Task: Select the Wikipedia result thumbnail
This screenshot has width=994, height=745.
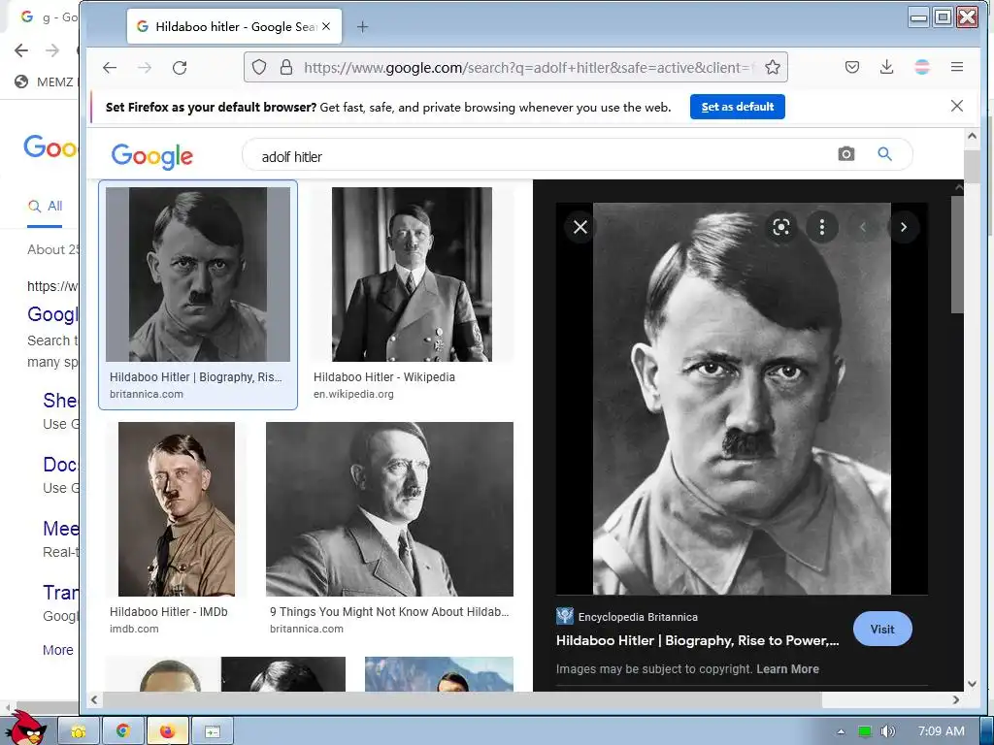Action: [x=412, y=275]
